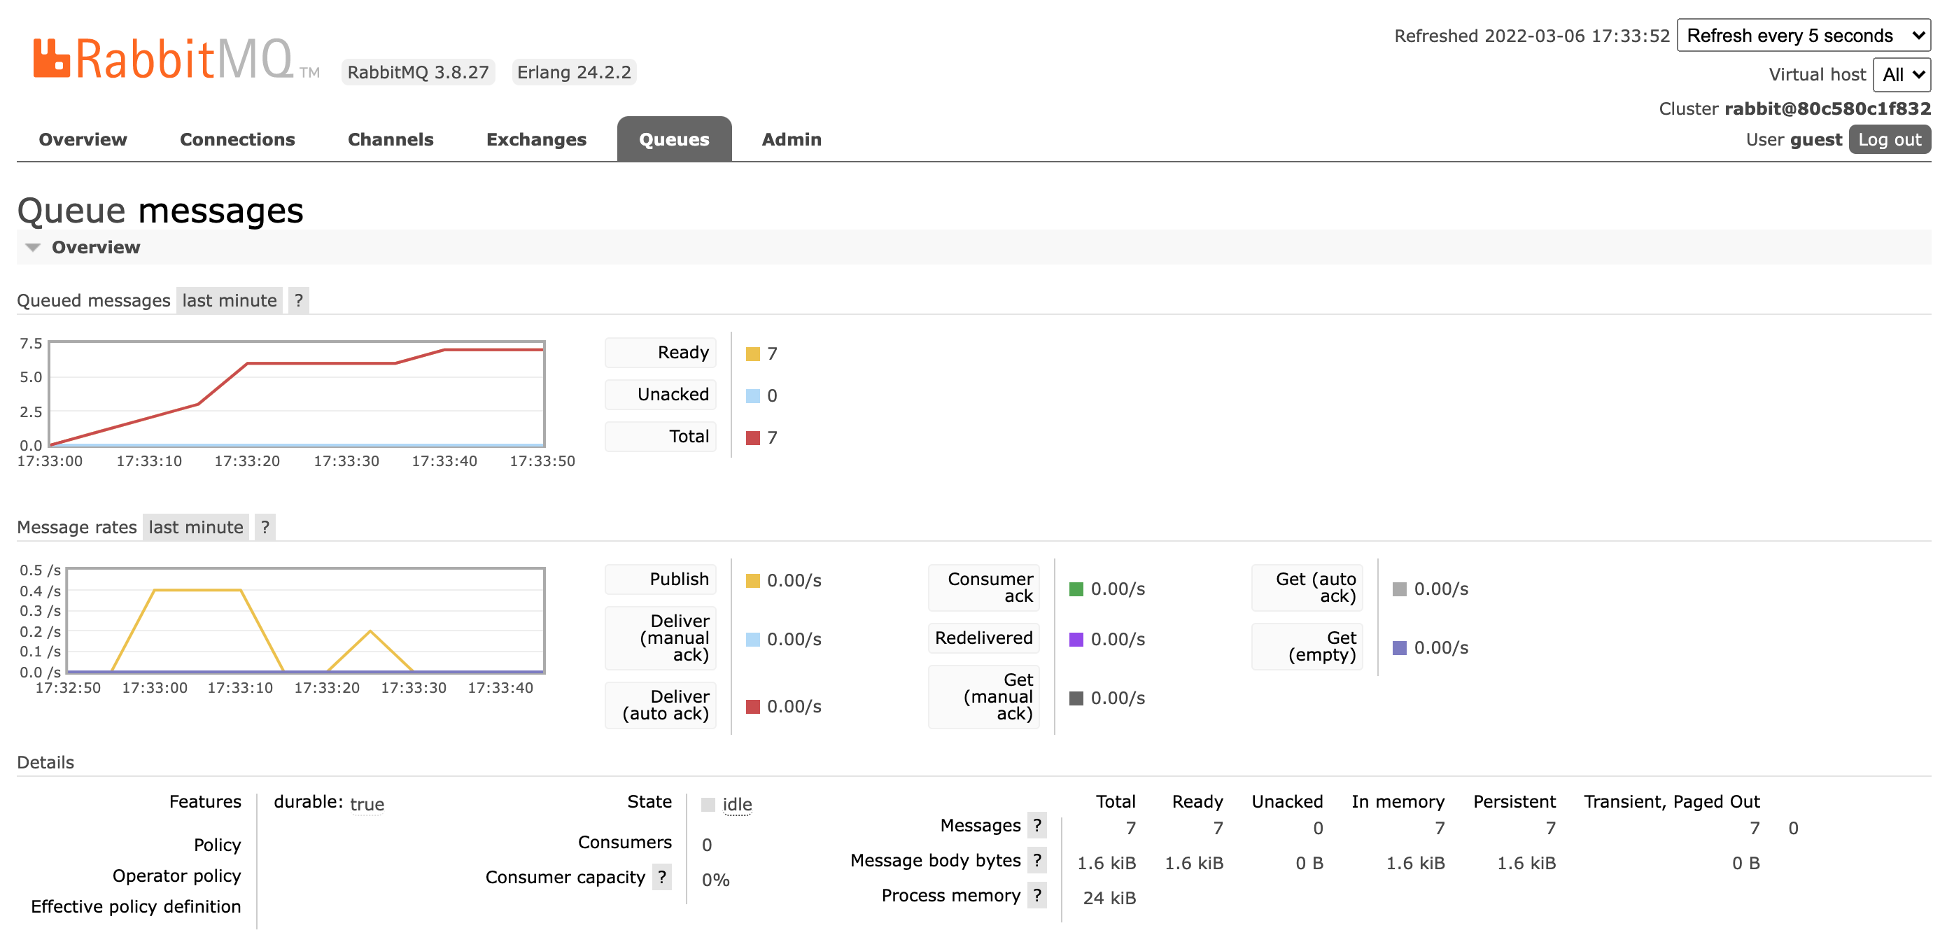The width and height of the screenshot is (1954, 942).
Task: Click the Log out button
Action: tap(1889, 139)
